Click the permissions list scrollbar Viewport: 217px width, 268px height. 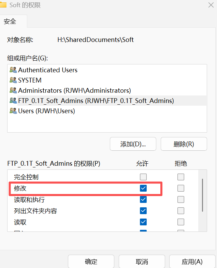202,195
